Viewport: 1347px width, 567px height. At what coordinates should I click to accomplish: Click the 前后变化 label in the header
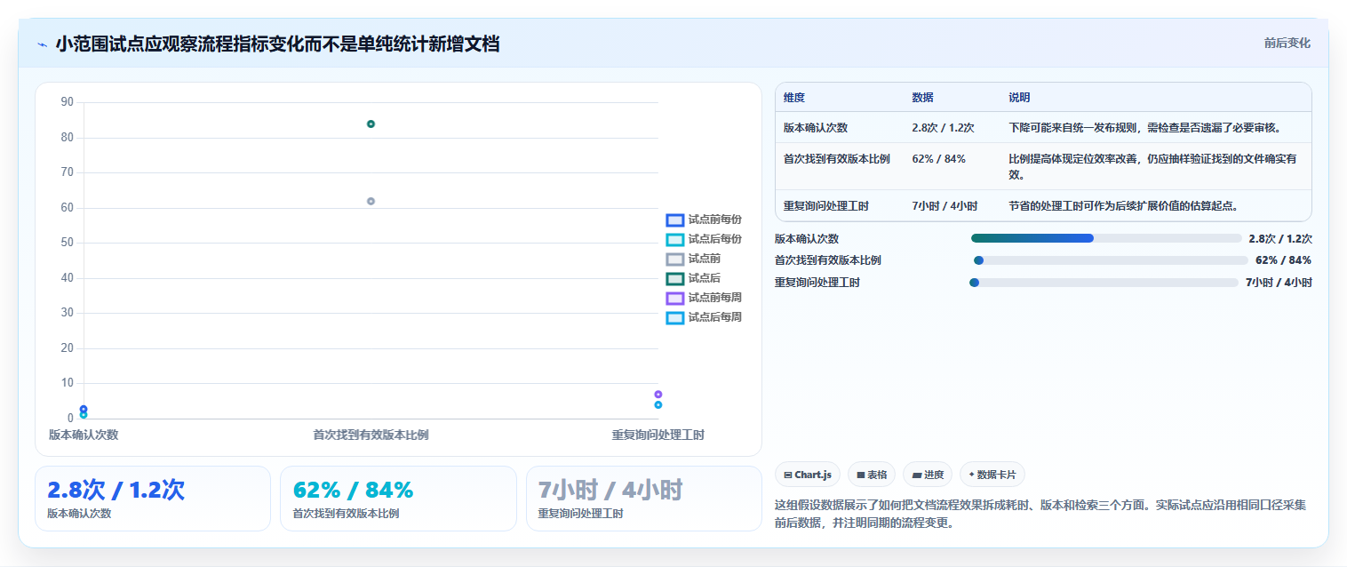1287,43
